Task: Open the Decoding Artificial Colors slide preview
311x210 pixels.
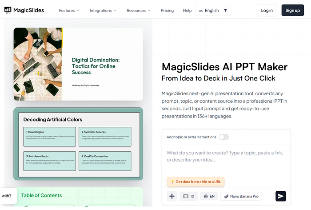Action: click(x=78, y=144)
